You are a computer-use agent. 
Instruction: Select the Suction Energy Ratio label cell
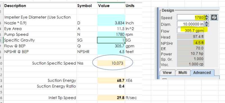click(40, 86)
